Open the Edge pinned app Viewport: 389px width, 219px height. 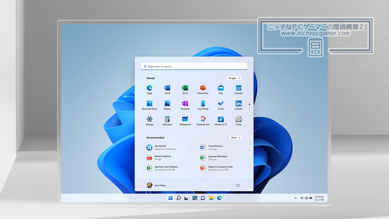tap(149, 89)
